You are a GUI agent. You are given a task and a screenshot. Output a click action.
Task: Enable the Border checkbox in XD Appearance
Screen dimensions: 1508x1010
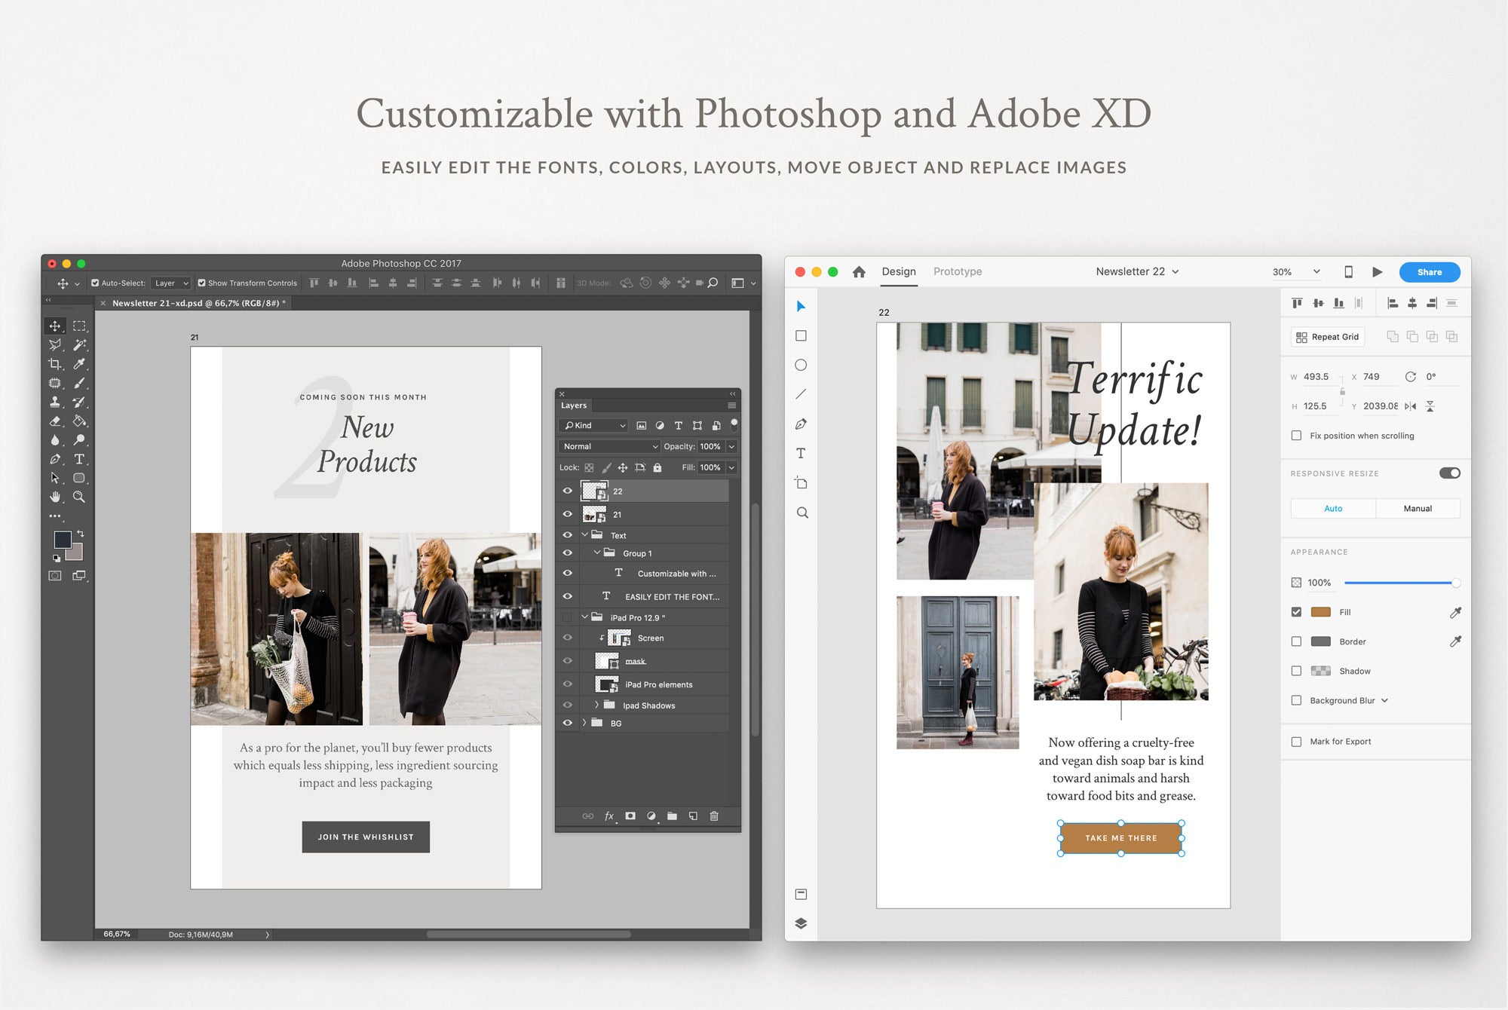tap(1296, 641)
